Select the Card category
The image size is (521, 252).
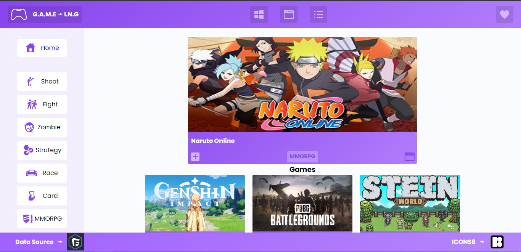click(x=42, y=196)
